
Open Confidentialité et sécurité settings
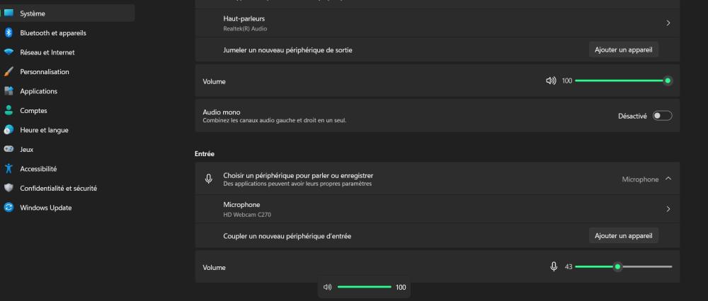point(58,188)
